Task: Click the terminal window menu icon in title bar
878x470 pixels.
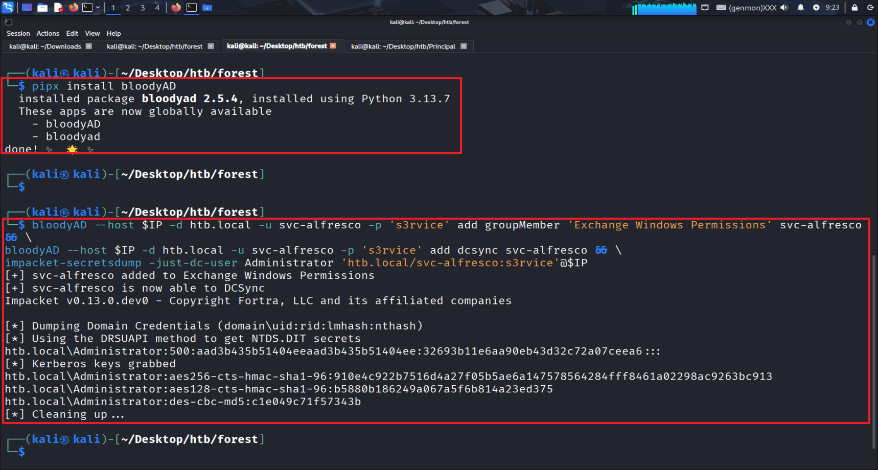Action: pos(9,22)
